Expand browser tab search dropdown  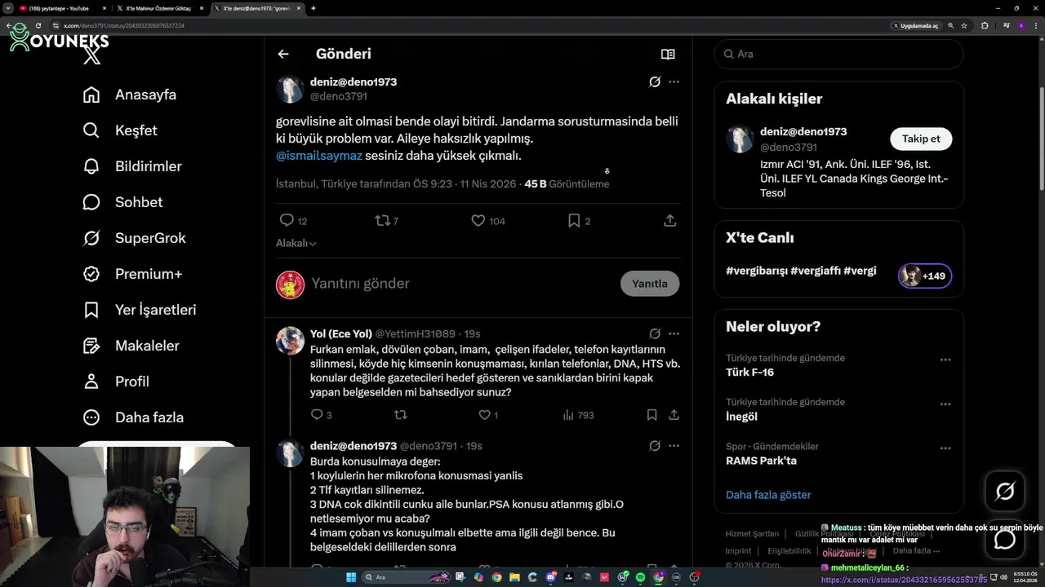7,8
